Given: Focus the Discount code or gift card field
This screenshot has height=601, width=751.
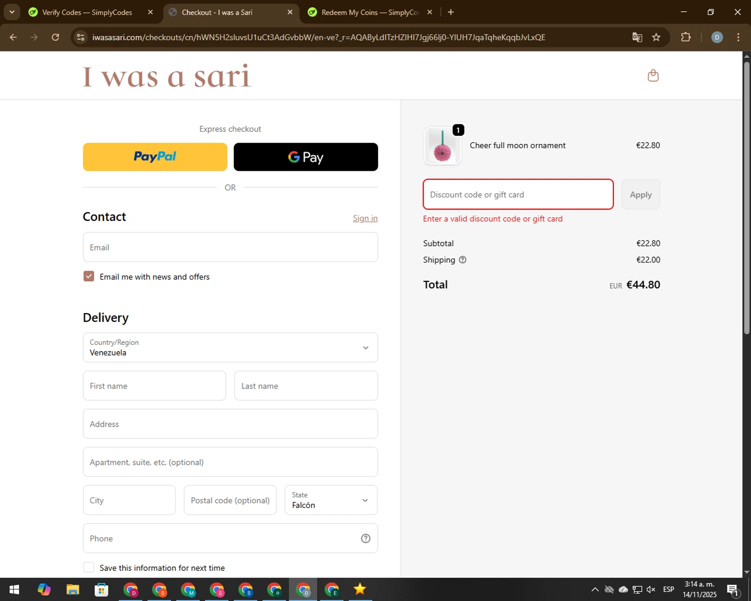Looking at the screenshot, I should 518,194.
